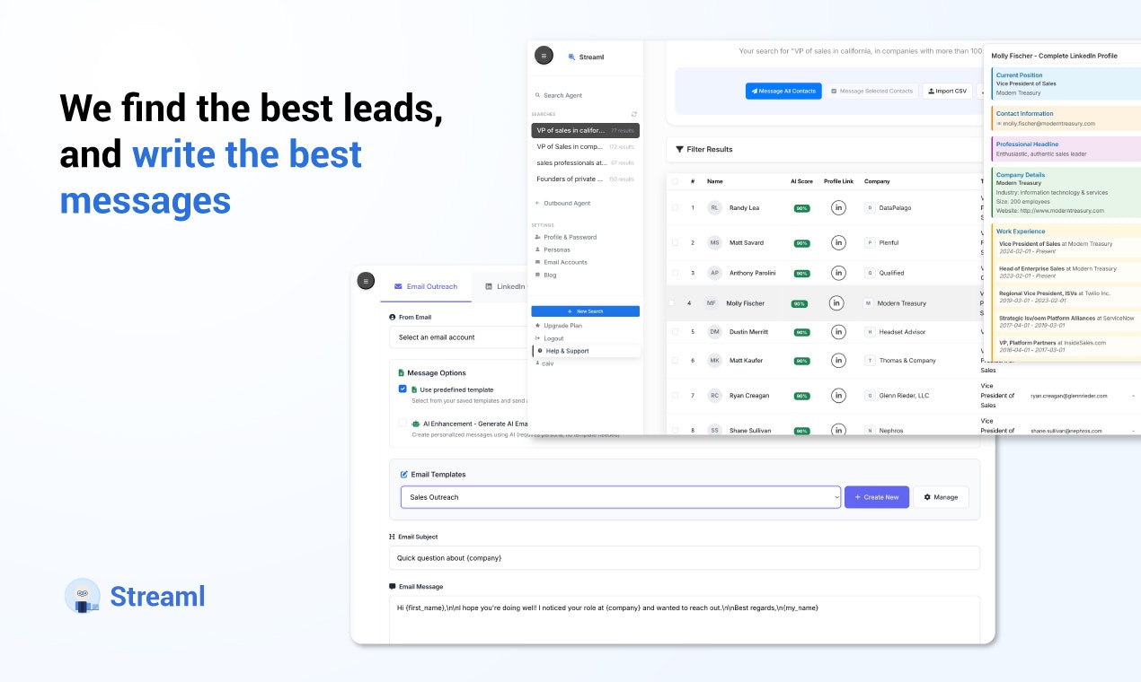Click the Search Agent field in sidebar

585,95
